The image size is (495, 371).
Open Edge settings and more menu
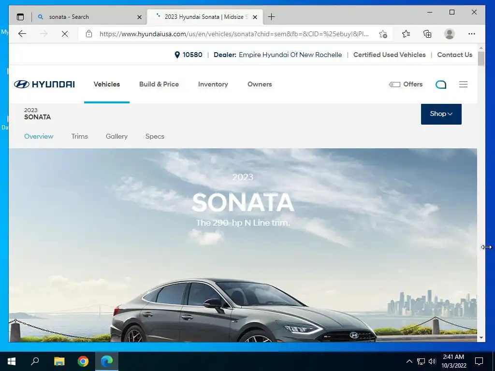coord(472,34)
